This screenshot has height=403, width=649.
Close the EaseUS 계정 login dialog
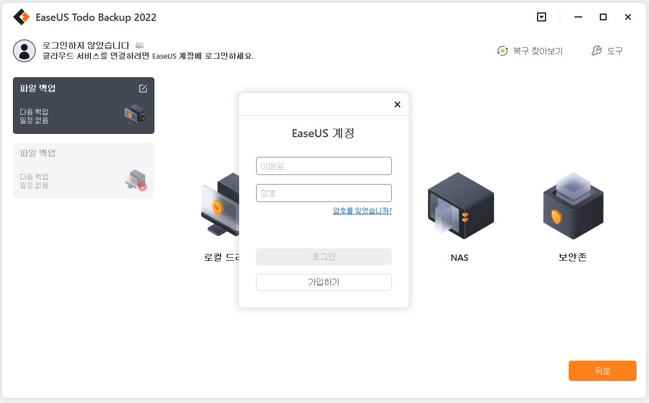tap(397, 104)
